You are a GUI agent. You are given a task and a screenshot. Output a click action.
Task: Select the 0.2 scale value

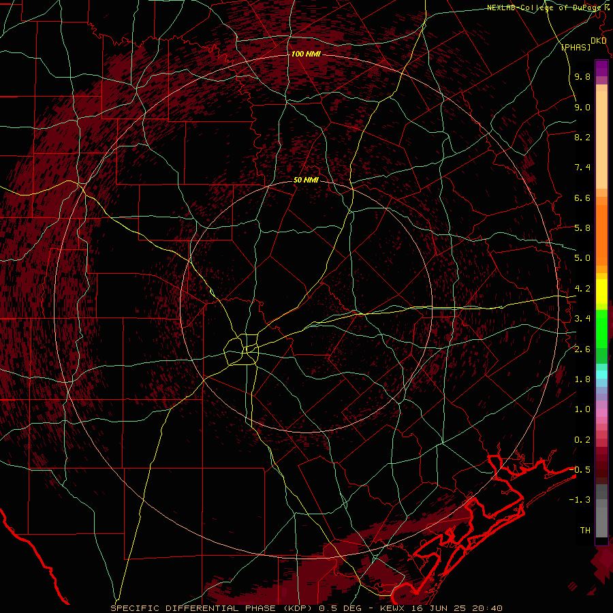tap(582, 440)
